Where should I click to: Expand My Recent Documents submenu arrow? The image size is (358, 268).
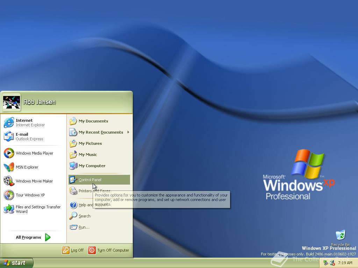click(x=128, y=132)
